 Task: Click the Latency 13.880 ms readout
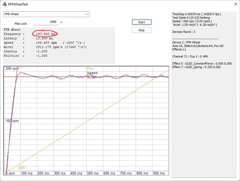tap(43, 38)
